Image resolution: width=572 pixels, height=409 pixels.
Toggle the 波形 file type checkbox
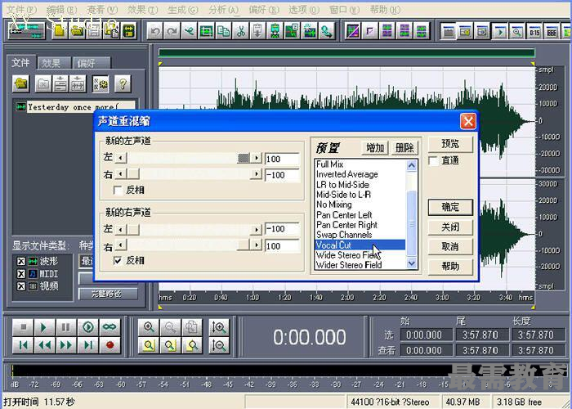click(x=20, y=261)
